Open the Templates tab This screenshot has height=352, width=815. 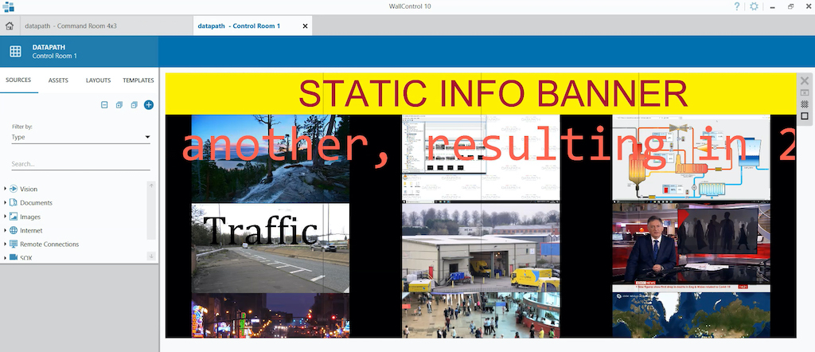[138, 80]
